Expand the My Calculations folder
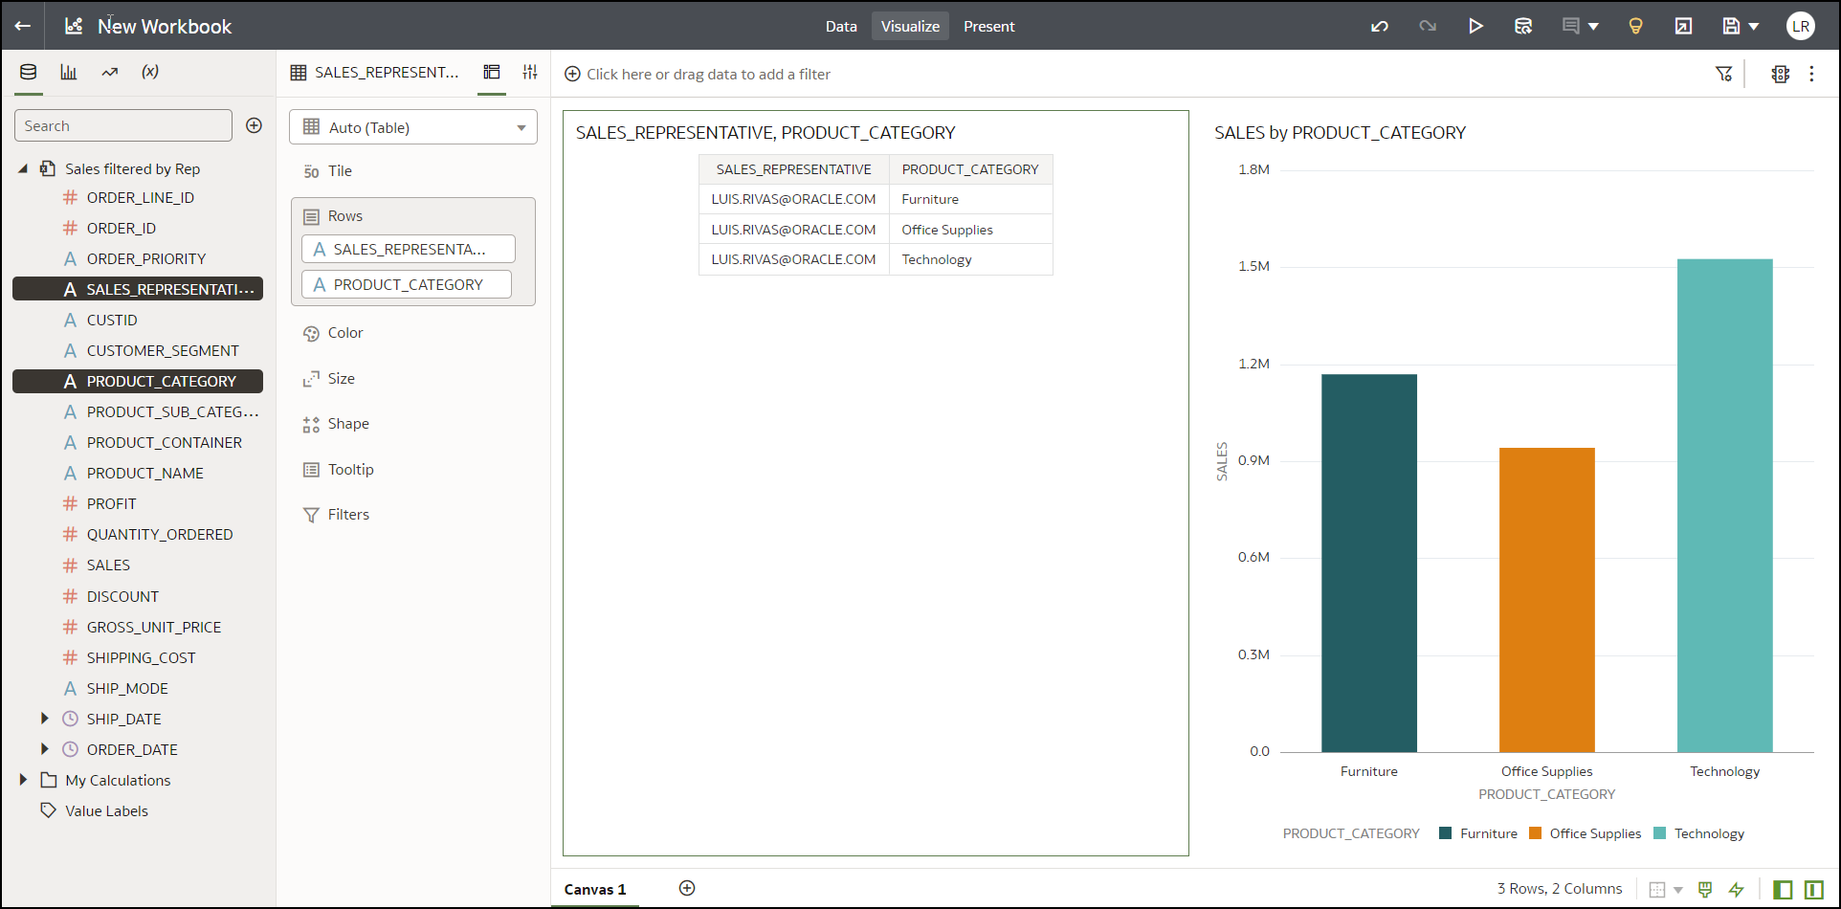This screenshot has width=1841, height=909. point(24,780)
